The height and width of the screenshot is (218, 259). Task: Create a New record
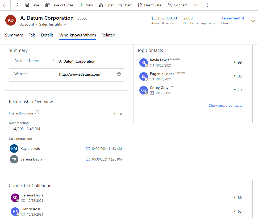86,5
